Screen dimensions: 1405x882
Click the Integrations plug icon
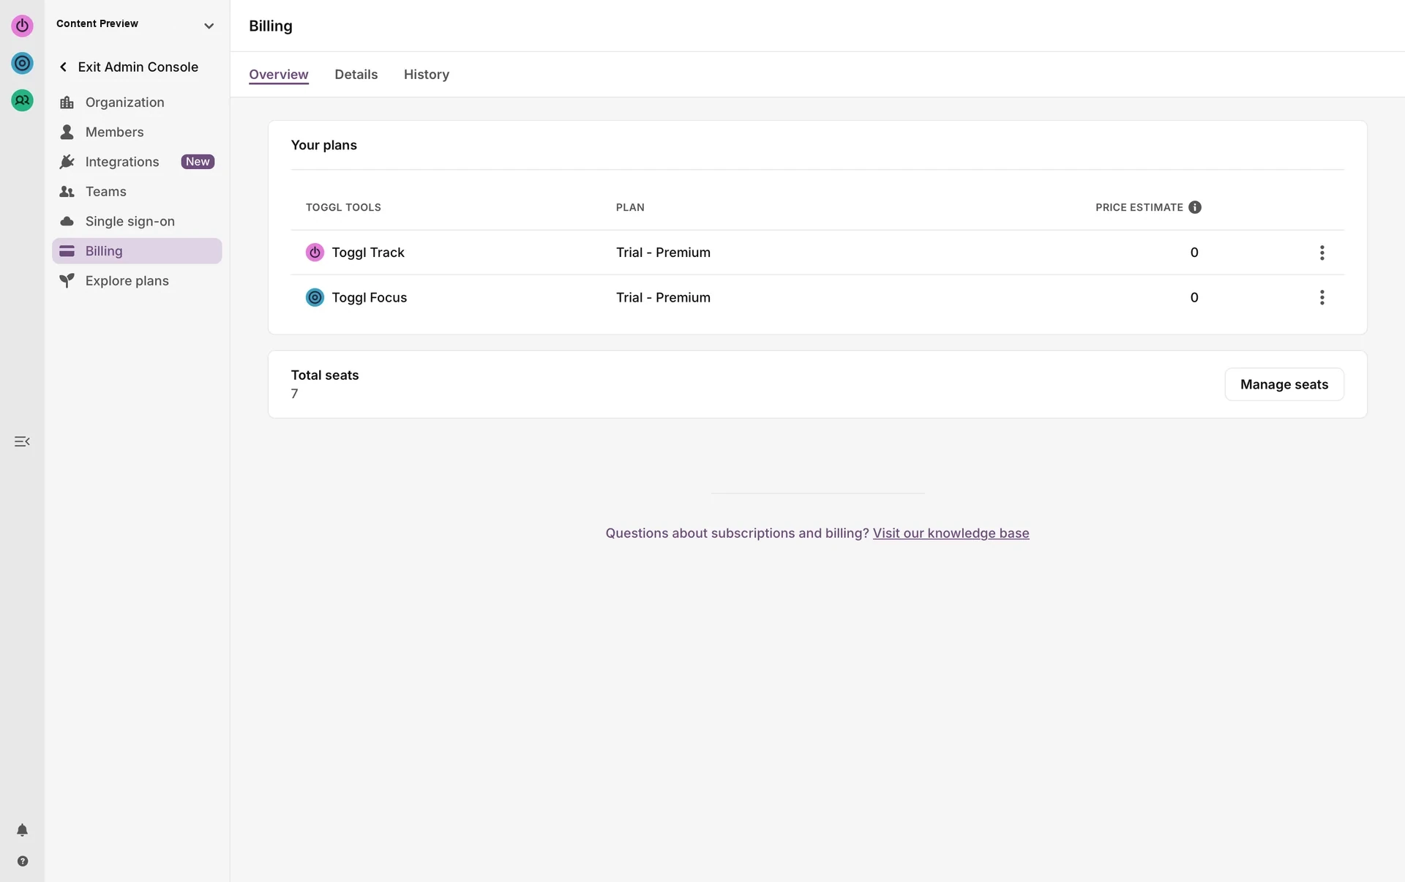click(x=67, y=162)
